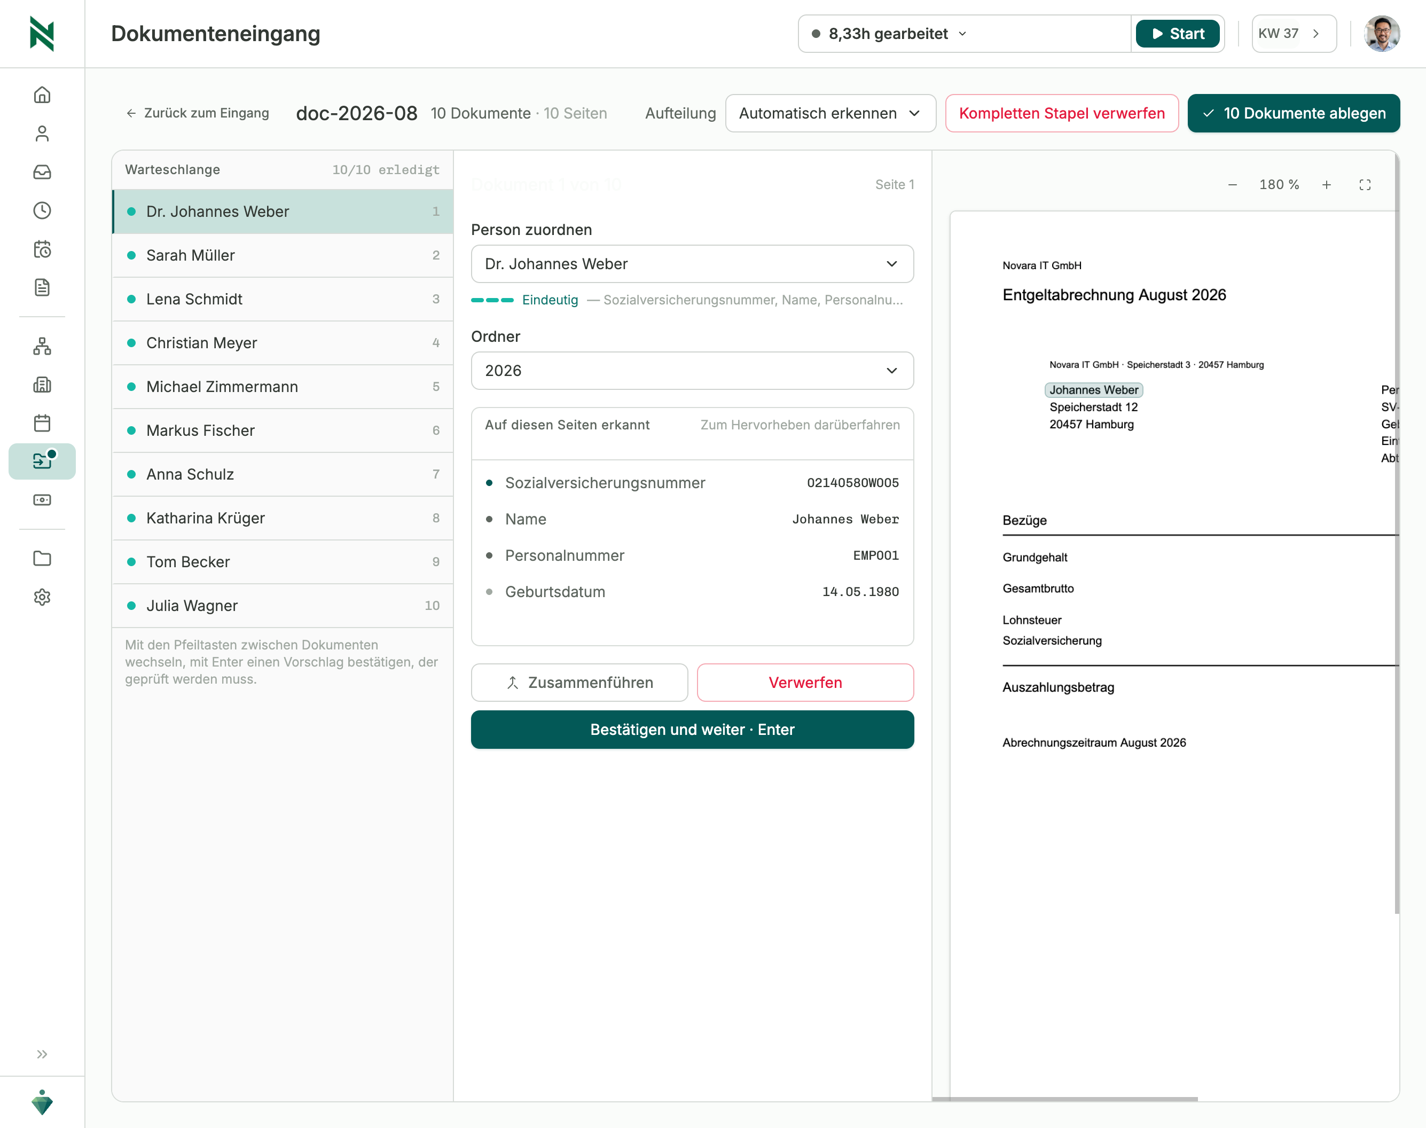The image size is (1426, 1128).
Task: Click the Name recognized field row
Action: click(x=692, y=520)
